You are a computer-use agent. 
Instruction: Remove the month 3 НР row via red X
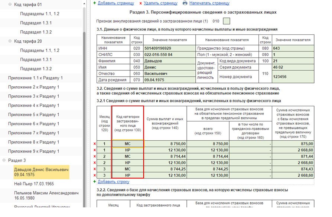(x=95, y=175)
